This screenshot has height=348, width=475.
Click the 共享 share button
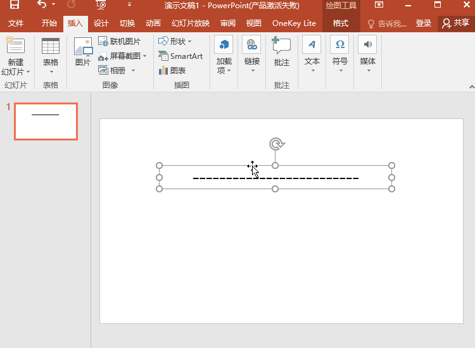456,23
